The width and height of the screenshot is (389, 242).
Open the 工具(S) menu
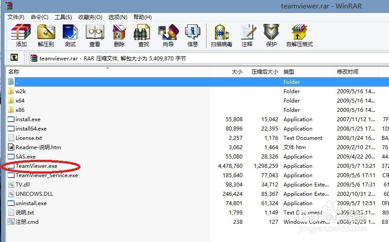(63, 17)
